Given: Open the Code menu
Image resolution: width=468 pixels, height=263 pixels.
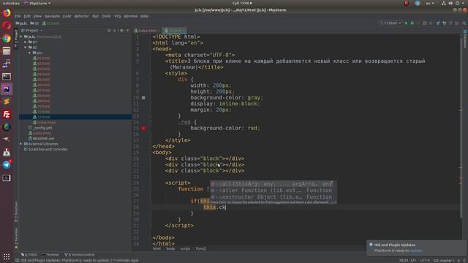Looking at the screenshot, I should pyautogui.click(x=67, y=16).
